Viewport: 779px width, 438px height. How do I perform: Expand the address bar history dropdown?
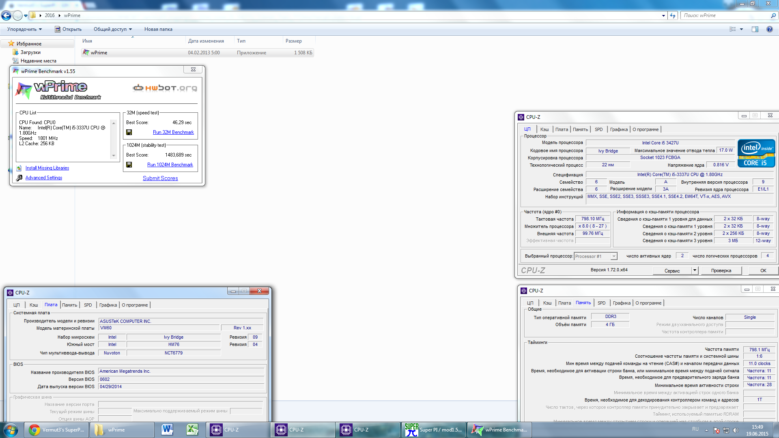coord(663,15)
